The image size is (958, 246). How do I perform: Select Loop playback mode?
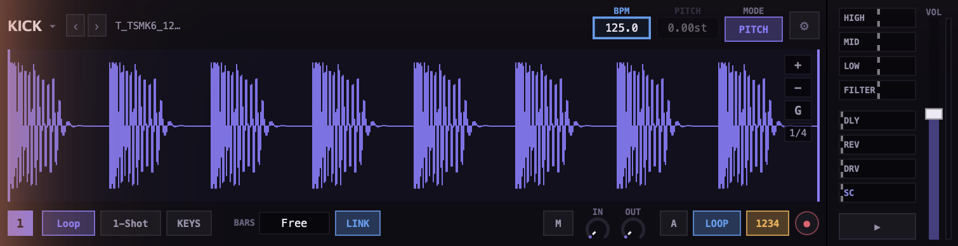click(x=69, y=223)
